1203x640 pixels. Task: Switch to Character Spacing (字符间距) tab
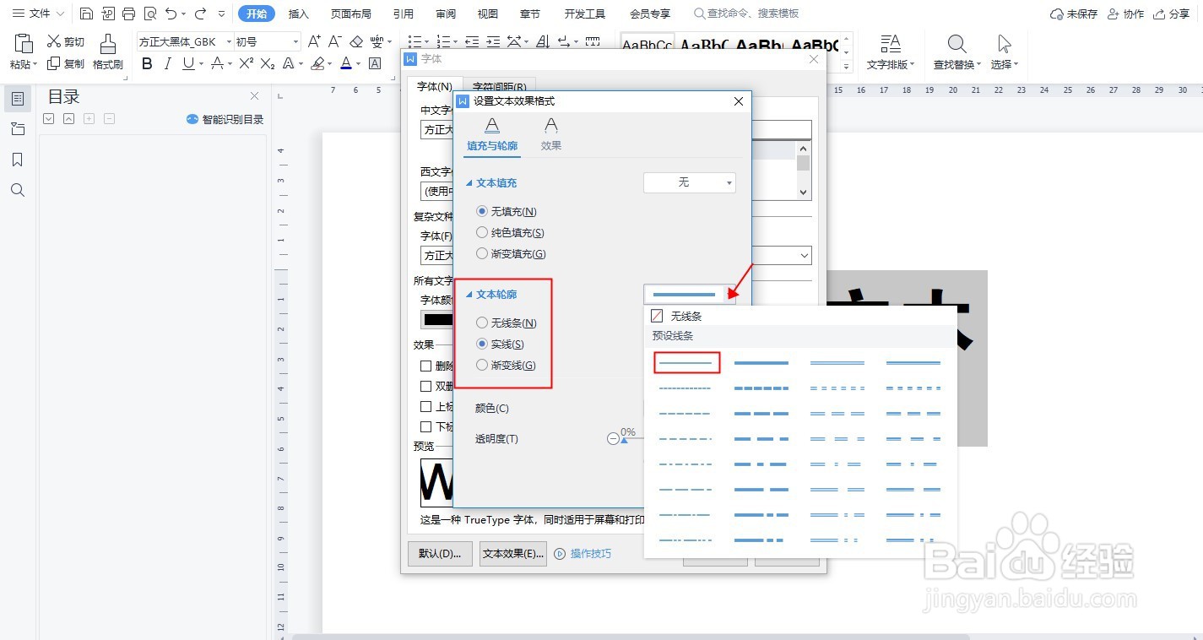[x=499, y=86]
